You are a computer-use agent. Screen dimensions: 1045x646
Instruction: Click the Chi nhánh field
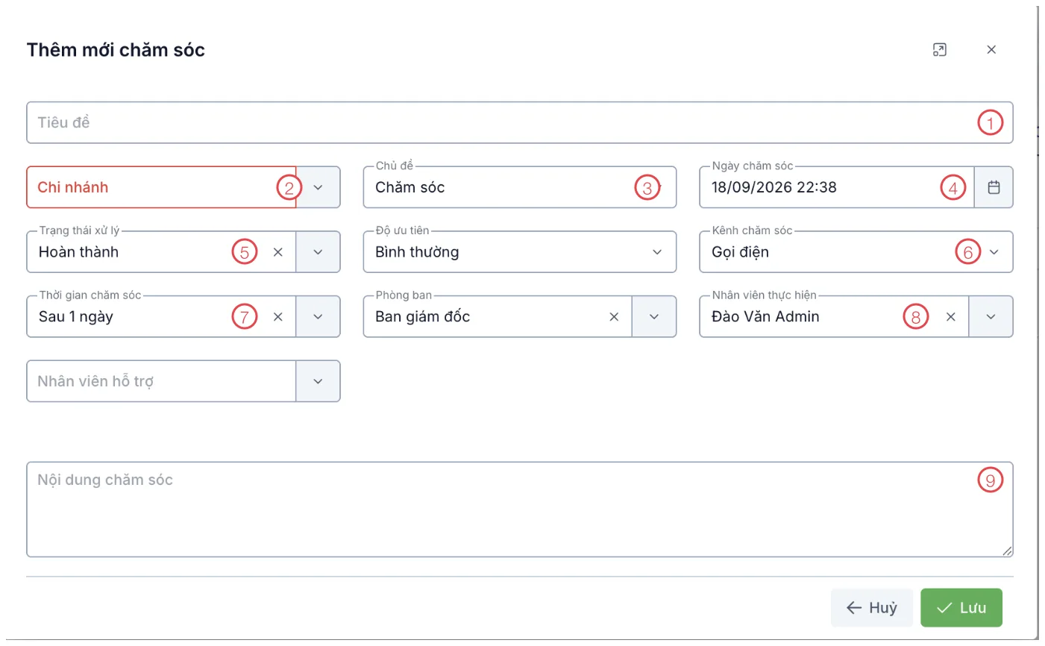(161, 187)
